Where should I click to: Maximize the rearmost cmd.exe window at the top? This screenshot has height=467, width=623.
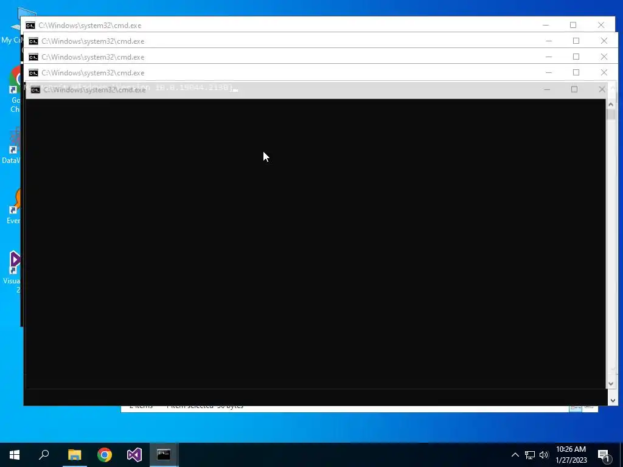click(x=573, y=25)
